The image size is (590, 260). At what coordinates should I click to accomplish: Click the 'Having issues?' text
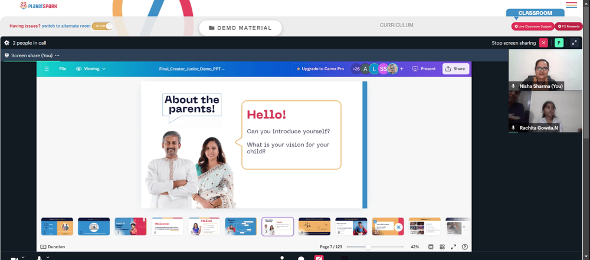click(x=25, y=26)
